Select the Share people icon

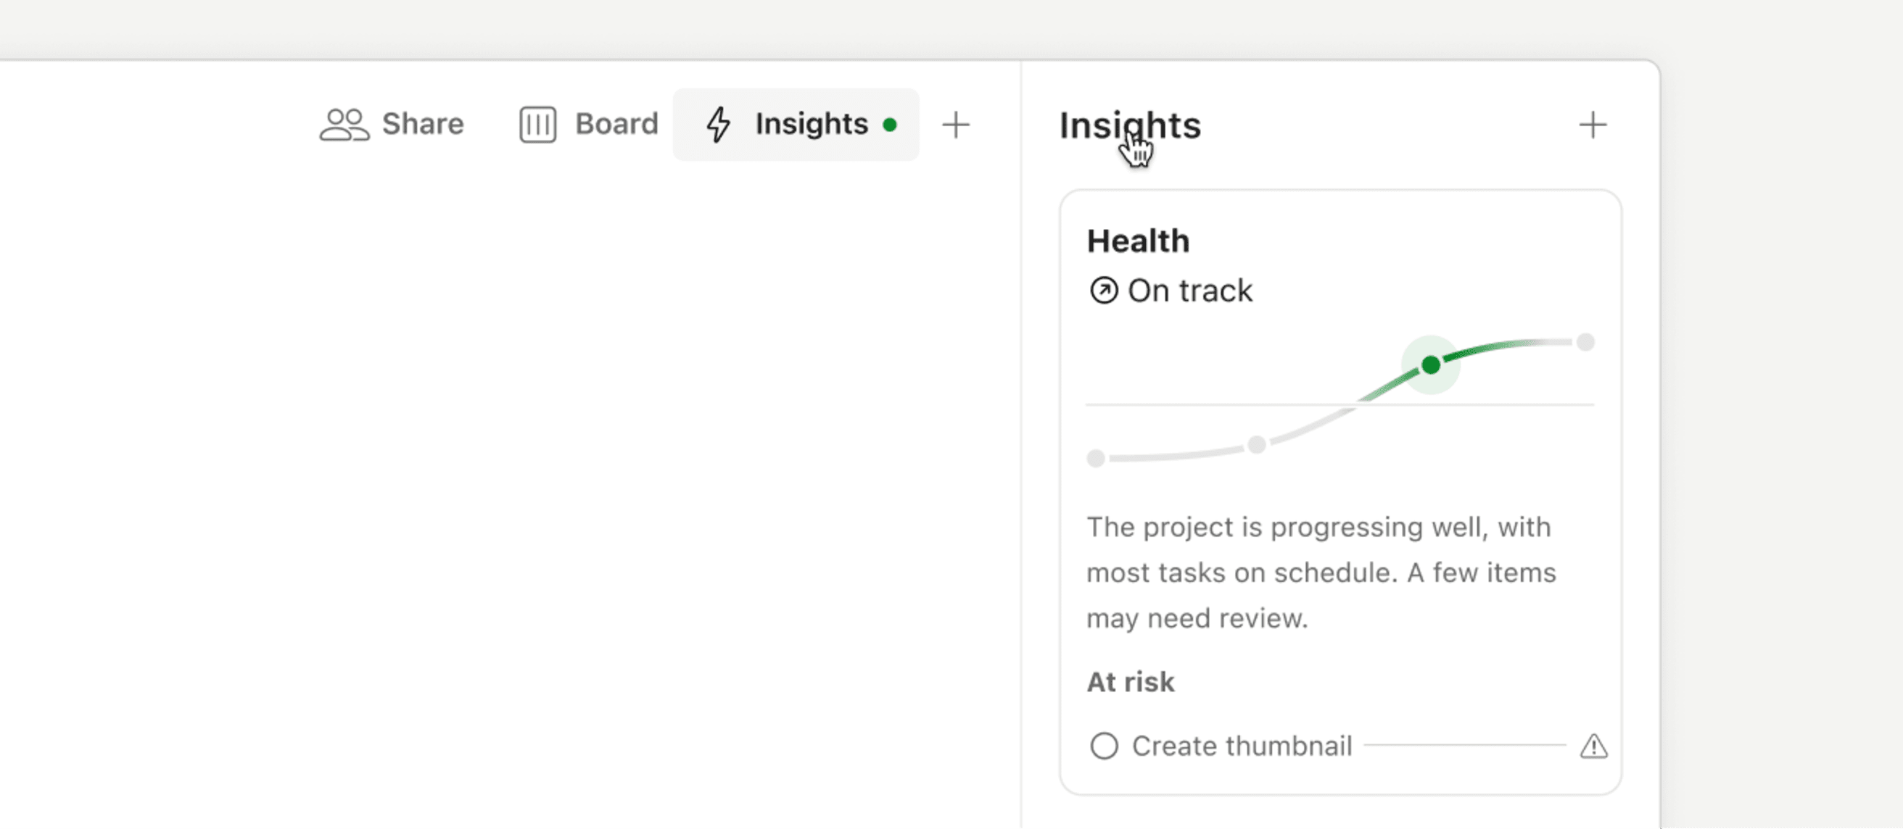pos(344,124)
